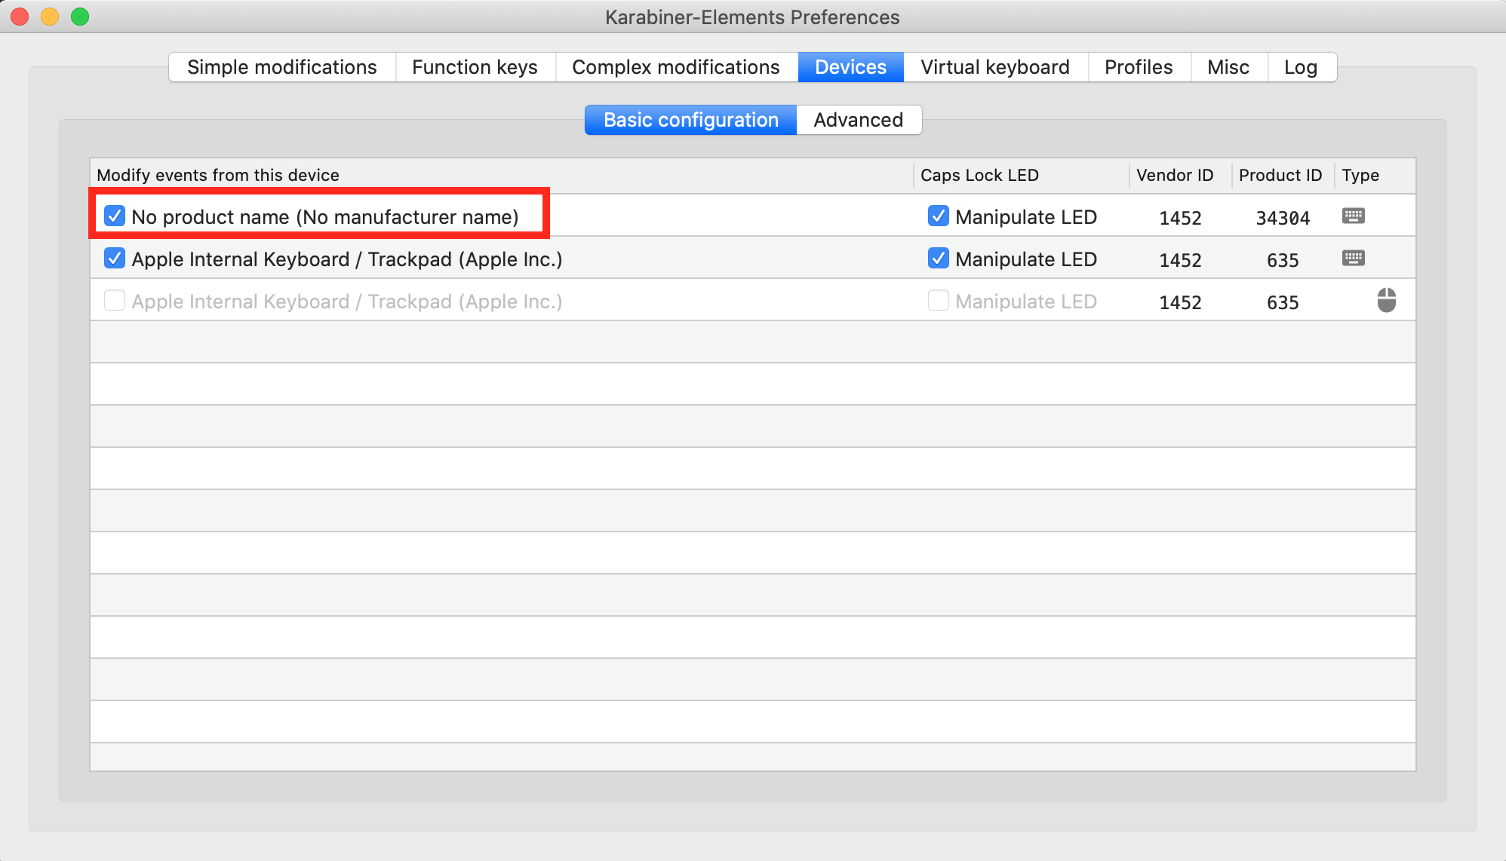1506x861 pixels.
Task: Click the Type column header
Action: 1375,175
